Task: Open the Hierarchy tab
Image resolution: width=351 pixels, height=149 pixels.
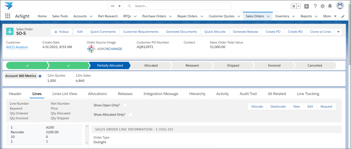Action: [x=197, y=94]
